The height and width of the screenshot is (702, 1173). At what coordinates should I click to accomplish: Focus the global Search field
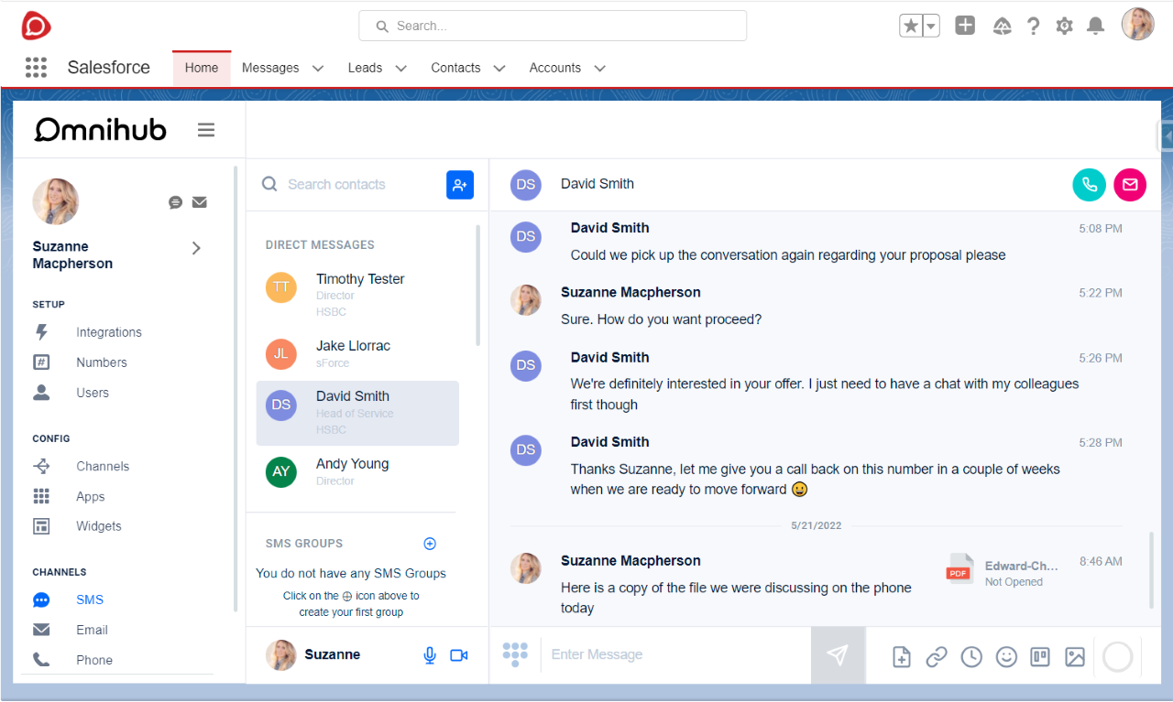coord(553,26)
